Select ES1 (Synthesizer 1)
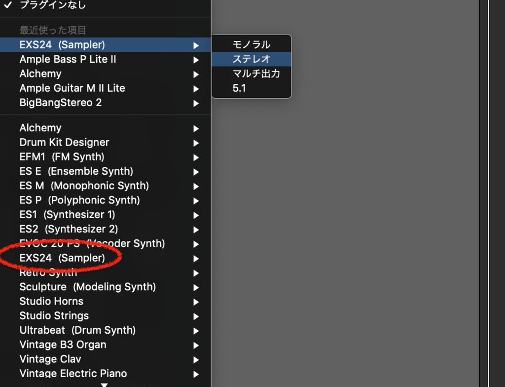This screenshot has height=387, width=505. (x=106, y=215)
